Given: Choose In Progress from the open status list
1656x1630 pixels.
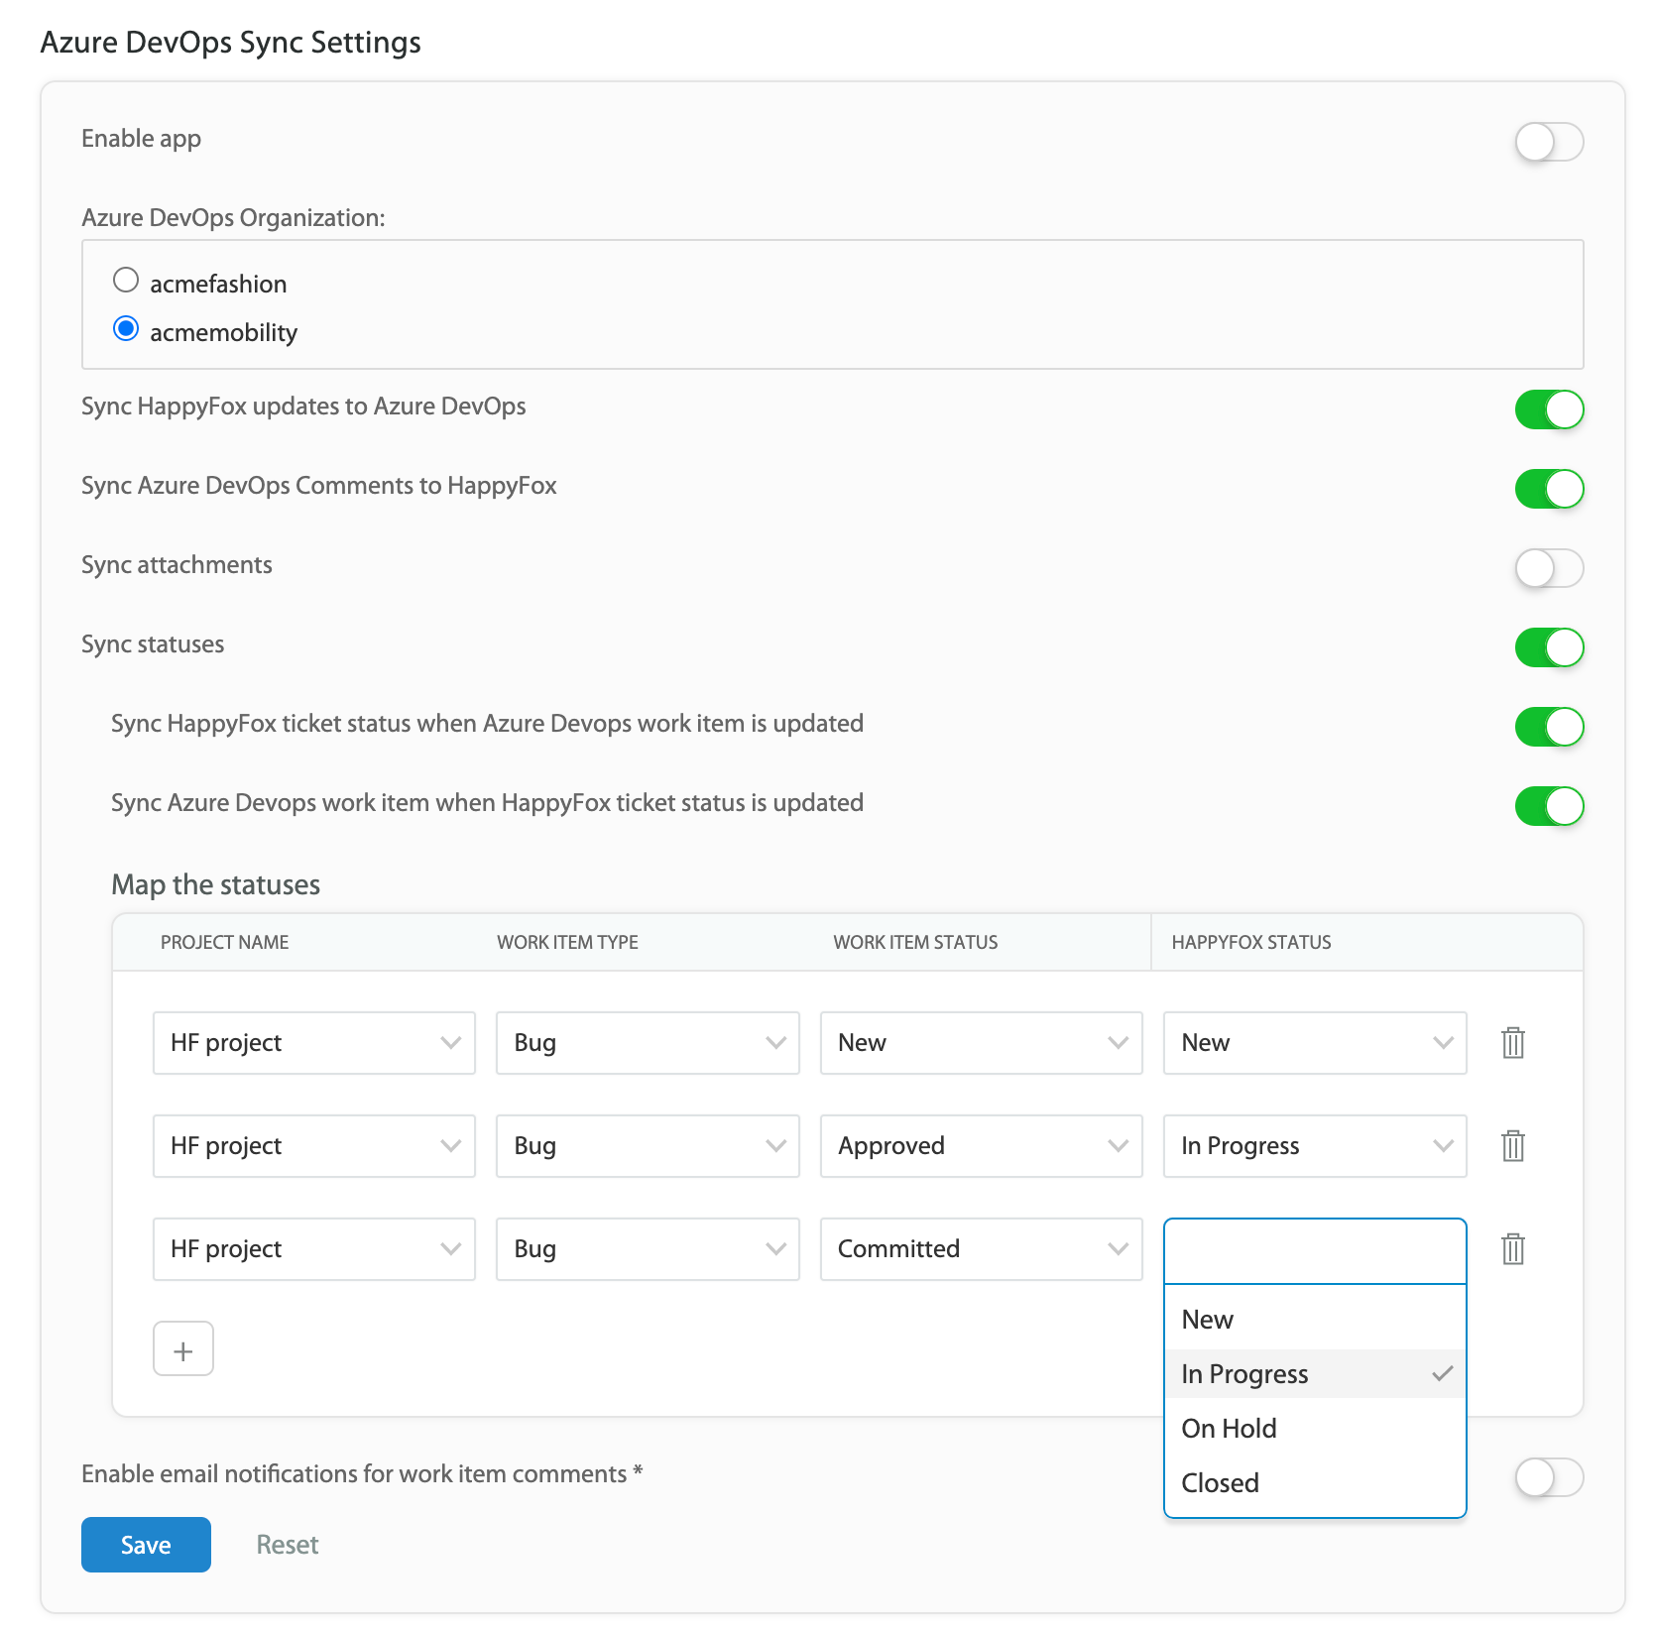Looking at the screenshot, I should pyautogui.click(x=1315, y=1374).
